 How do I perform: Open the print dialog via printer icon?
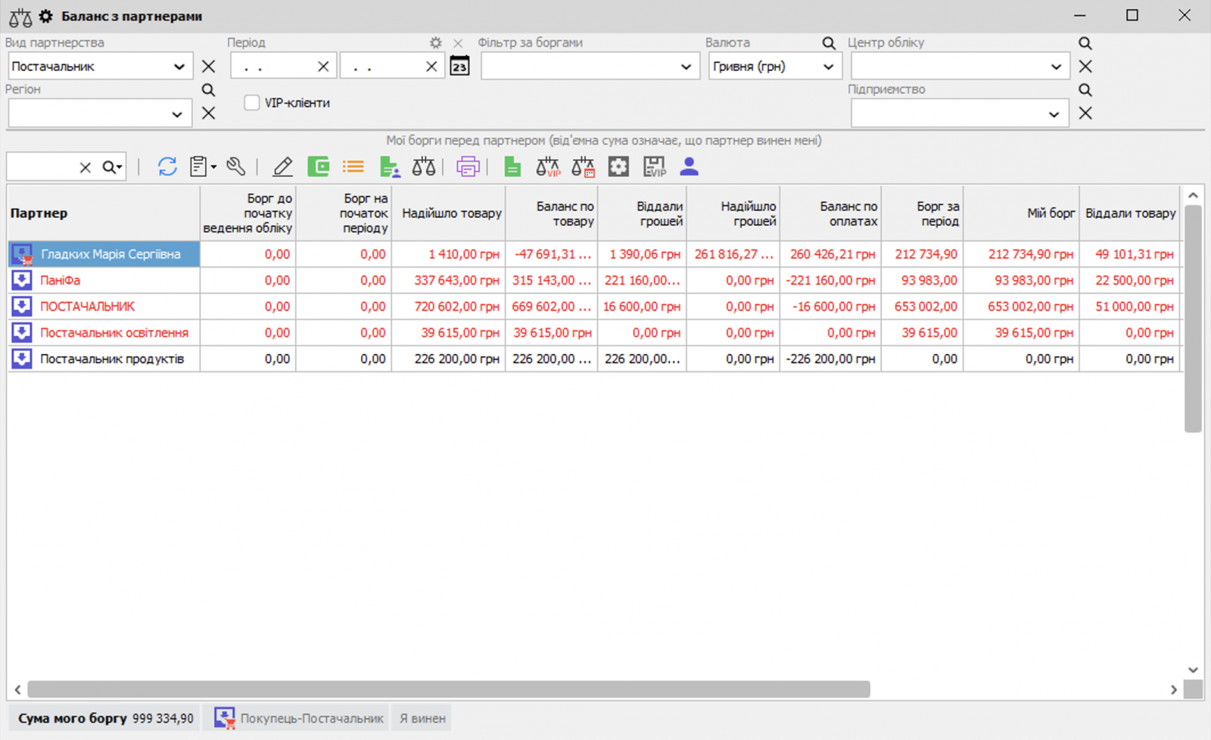[x=469, y=166]
